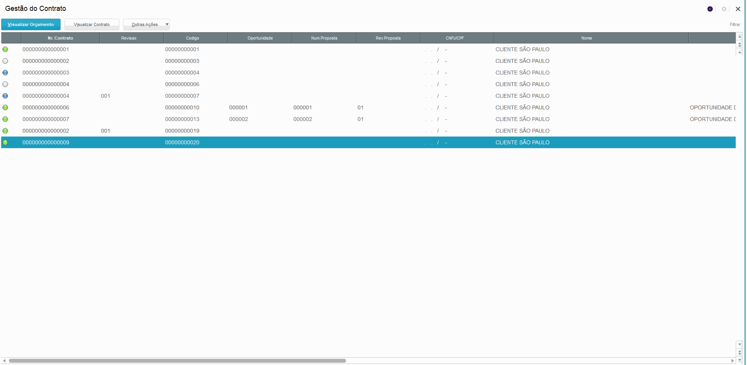
Task: Click Rev.Proposta 01 in contract 000000000000007 row
Action: (x=360, y=119)
